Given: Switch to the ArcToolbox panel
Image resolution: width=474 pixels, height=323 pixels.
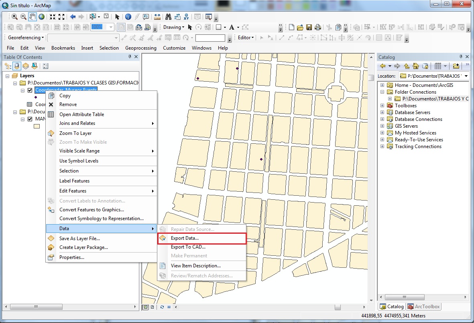Looking at the screenshot, I should (x=424, y=307).
